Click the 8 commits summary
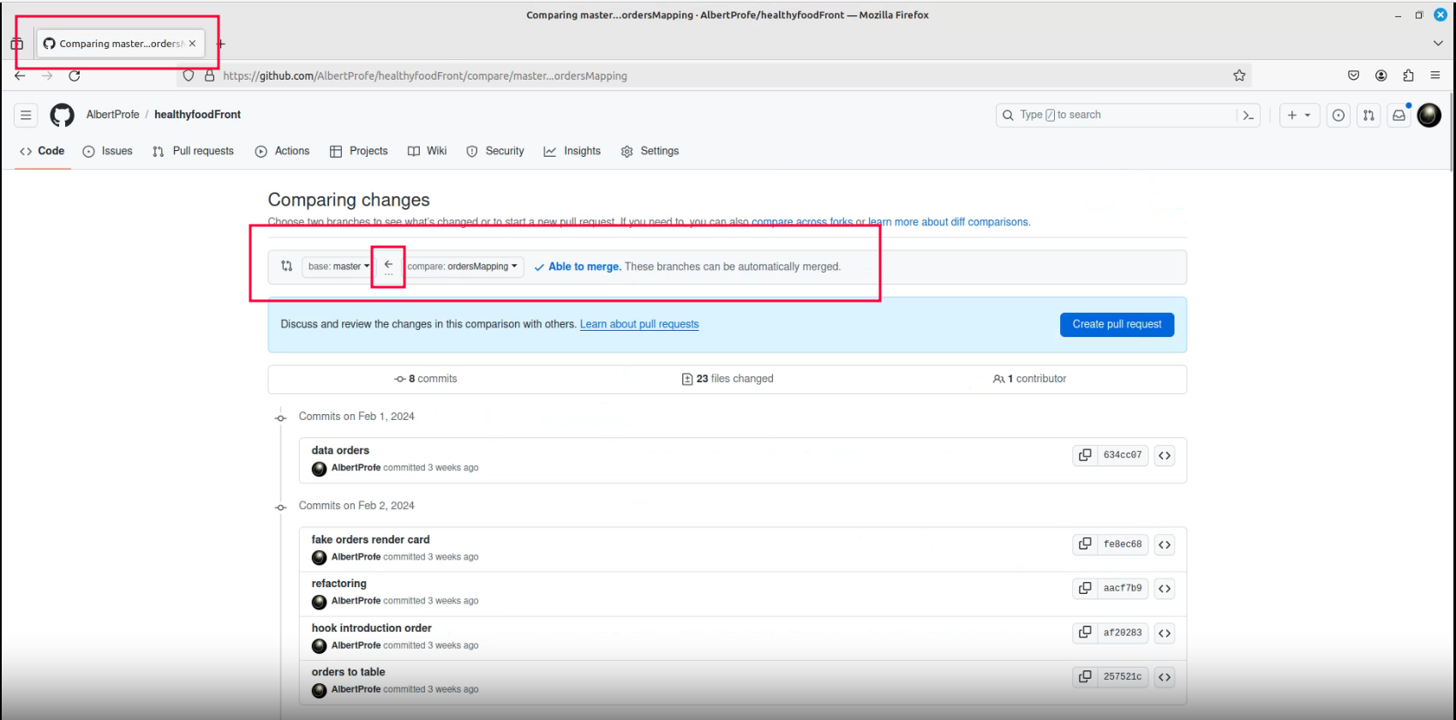This screenshot has width=1456, height=720. tap(426, 379)
